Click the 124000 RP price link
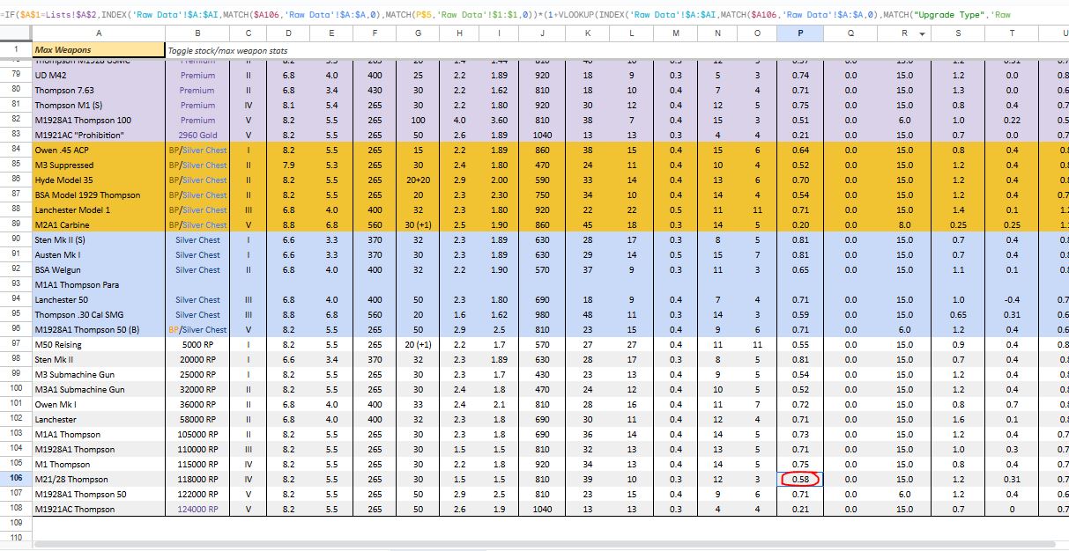This screenshot has height=551, width=1069. pyautogui.click(x=197, y=509)
